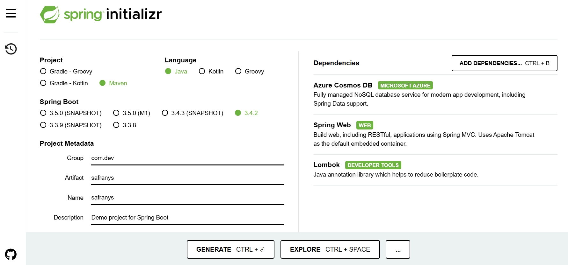Edit the Description field
Image resolution: width=568 pixels, height=265 pixels.
click(x=187, y=218)
